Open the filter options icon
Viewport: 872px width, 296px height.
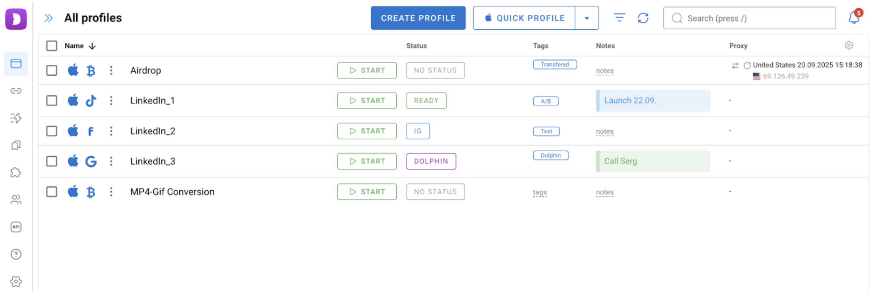tap(619, 17)
